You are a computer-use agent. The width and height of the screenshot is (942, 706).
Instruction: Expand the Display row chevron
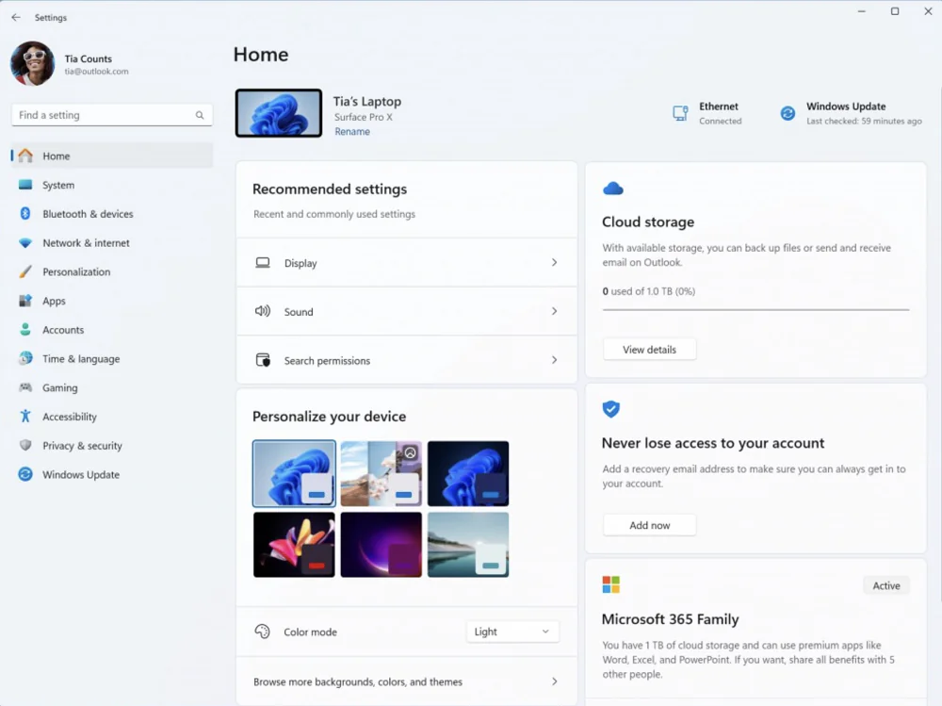pos(554,262)
